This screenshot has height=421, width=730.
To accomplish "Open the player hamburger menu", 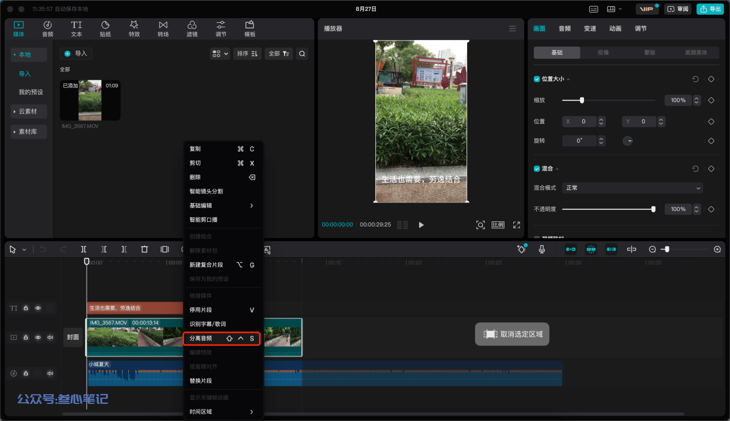I will coord(512,29).
